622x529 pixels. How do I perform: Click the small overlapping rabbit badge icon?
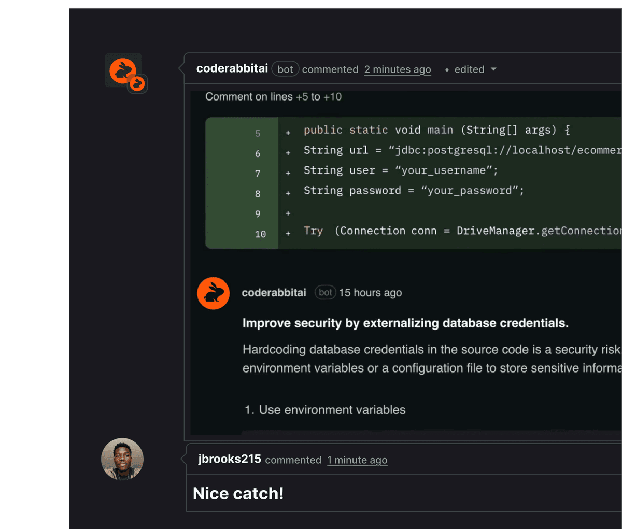click(138, 83)
